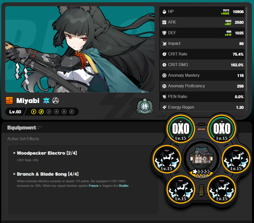Click the PEN Ratio icon
This screenshot has width=254, height=223.
pos(164,97)
